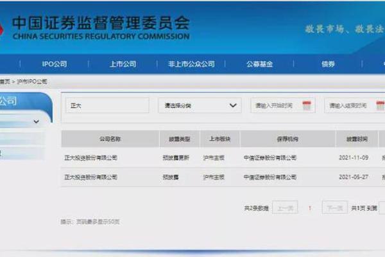385x257 pixels.
Task: Expand the 请选择分类 category dropdown
Action: click(x=200, y=105)
